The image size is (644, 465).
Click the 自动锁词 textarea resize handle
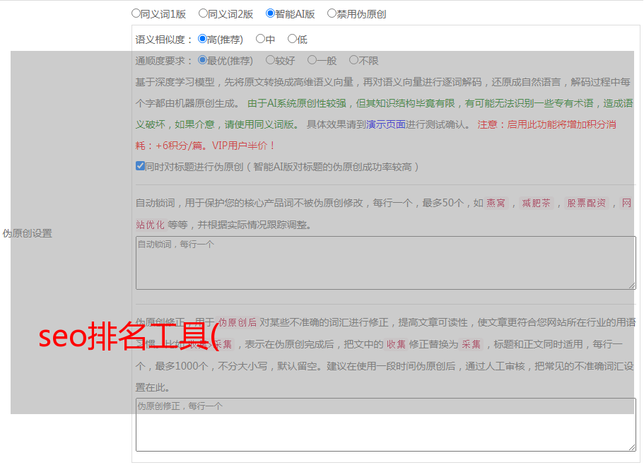632,286
